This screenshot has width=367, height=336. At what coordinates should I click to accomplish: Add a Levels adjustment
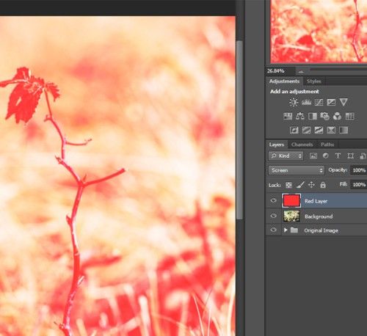[306, 102]
